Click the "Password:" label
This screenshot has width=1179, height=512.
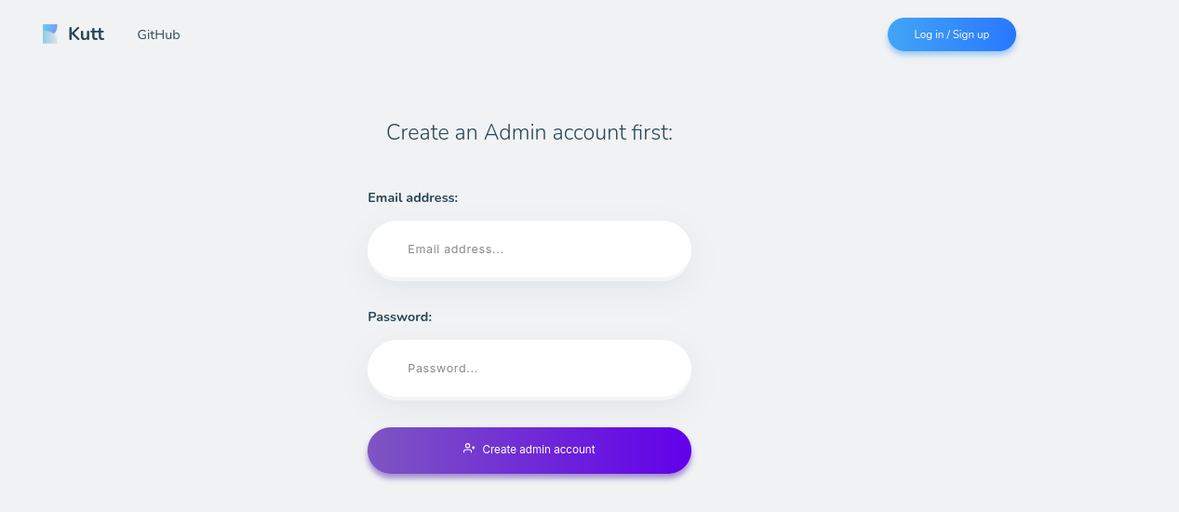point(399,317)
